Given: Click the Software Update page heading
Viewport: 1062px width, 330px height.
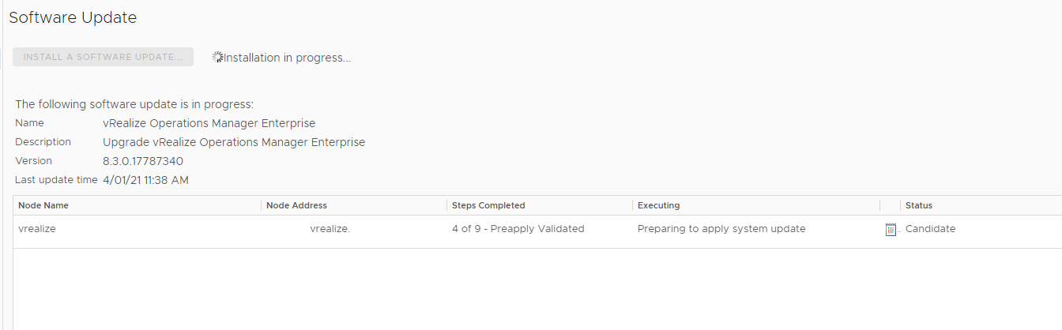Looking at the screenshot, I should pyautogui.click(x=73, y=17).
